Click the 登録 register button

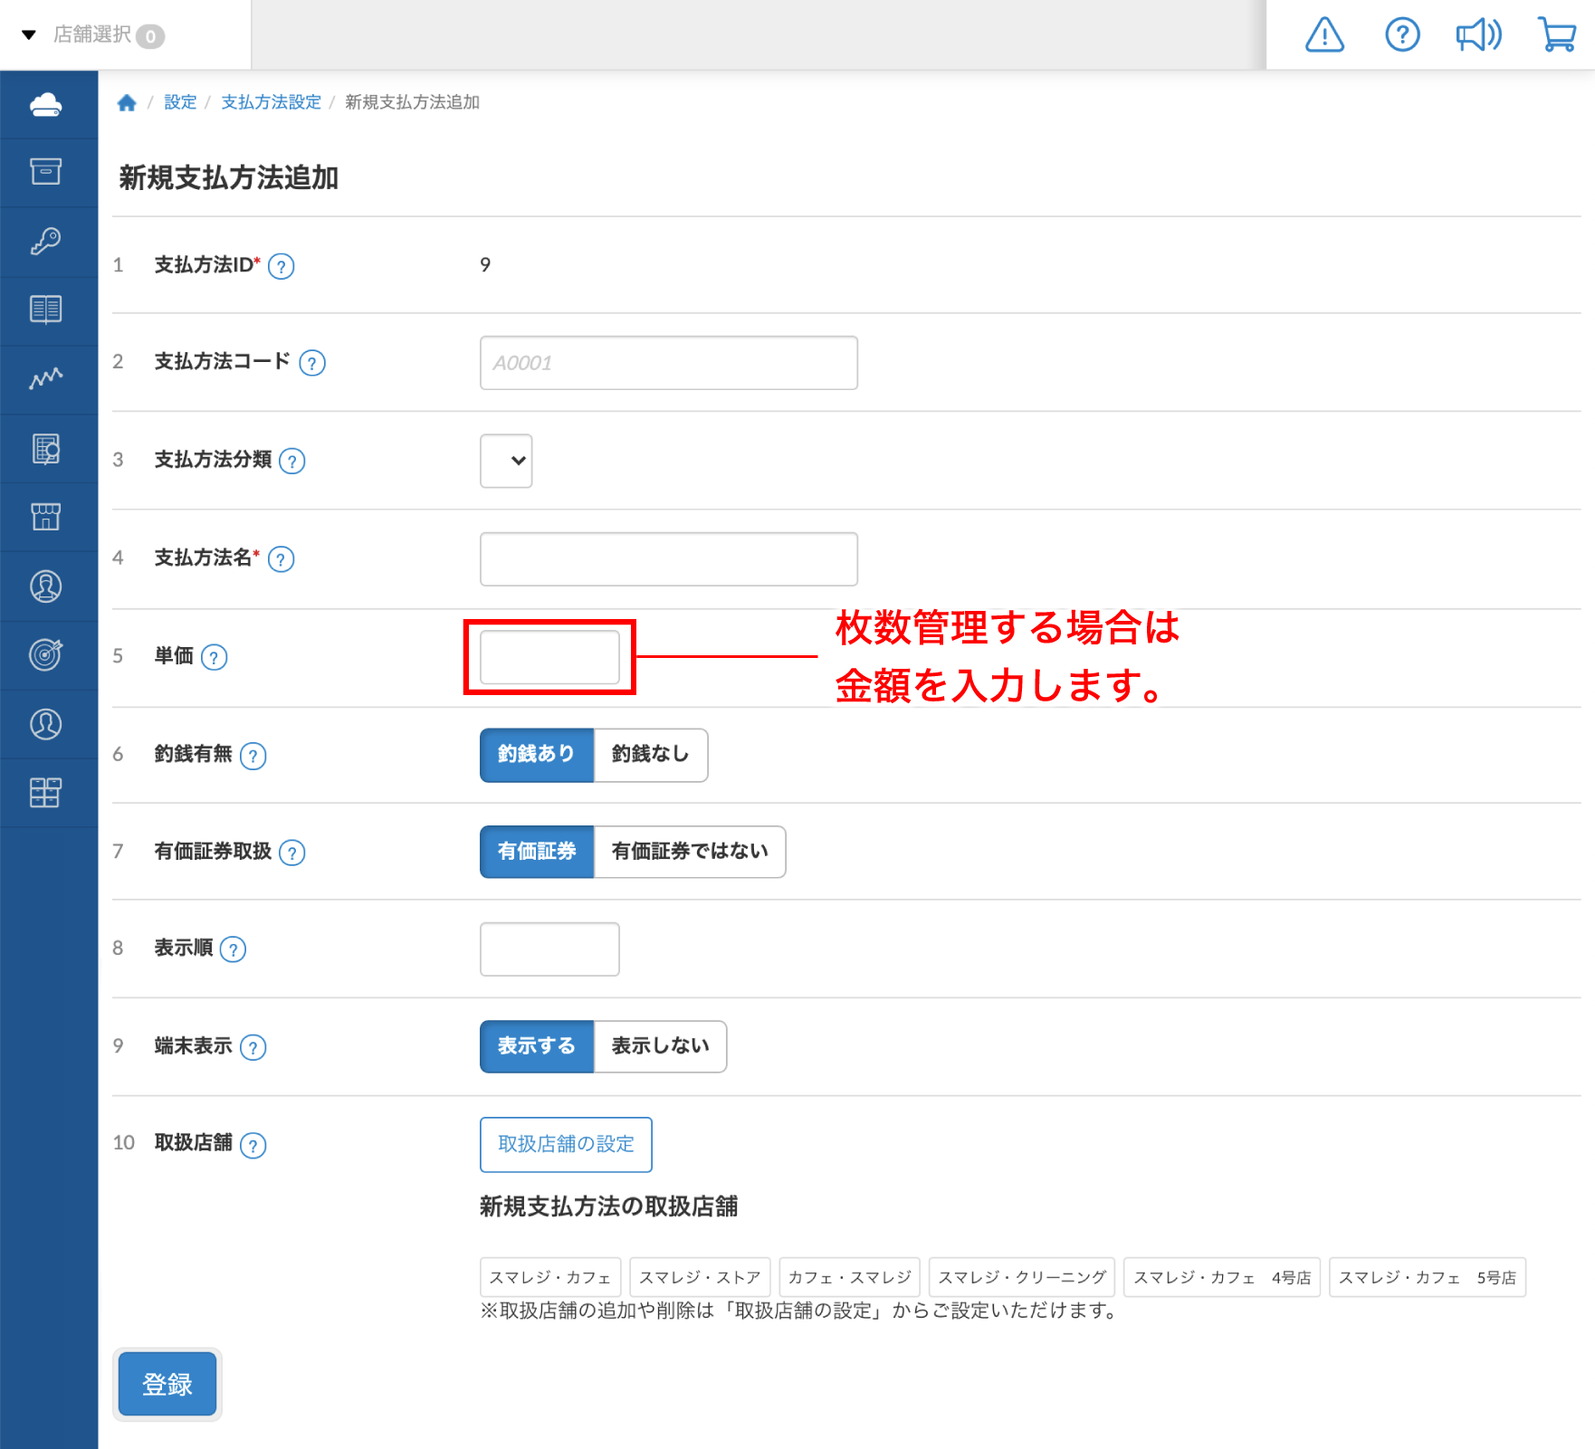point(167,1384)
